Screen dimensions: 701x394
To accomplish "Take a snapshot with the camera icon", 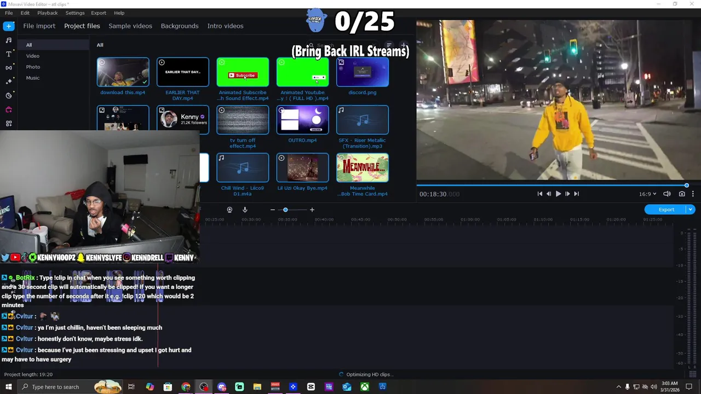I will (x=682, y=194).
